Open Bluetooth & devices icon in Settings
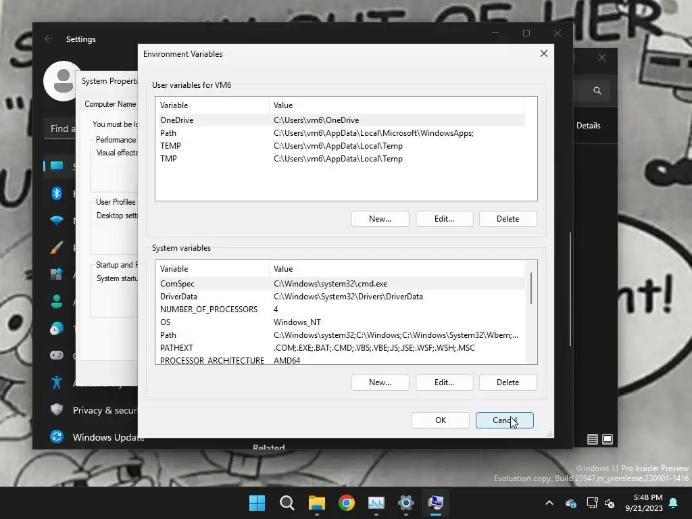Screen dimensions: 692x519 coord(57,193)
